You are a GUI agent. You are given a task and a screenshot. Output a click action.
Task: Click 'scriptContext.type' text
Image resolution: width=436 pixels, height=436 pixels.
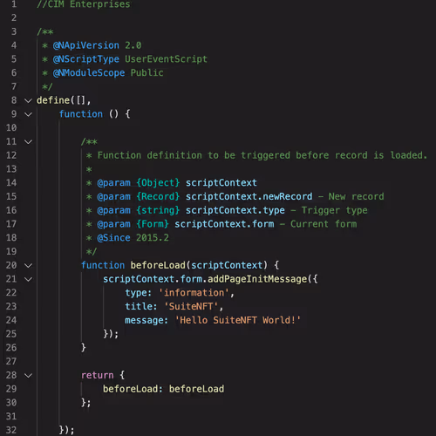(235, 210)
